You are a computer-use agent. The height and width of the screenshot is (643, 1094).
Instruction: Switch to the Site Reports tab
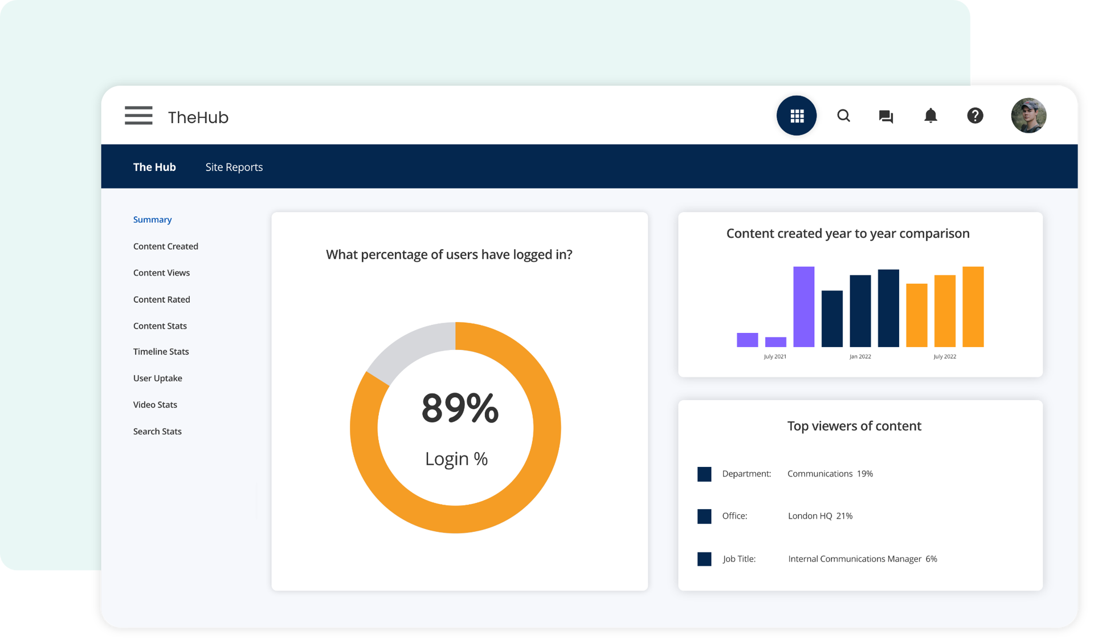[234, 166]
